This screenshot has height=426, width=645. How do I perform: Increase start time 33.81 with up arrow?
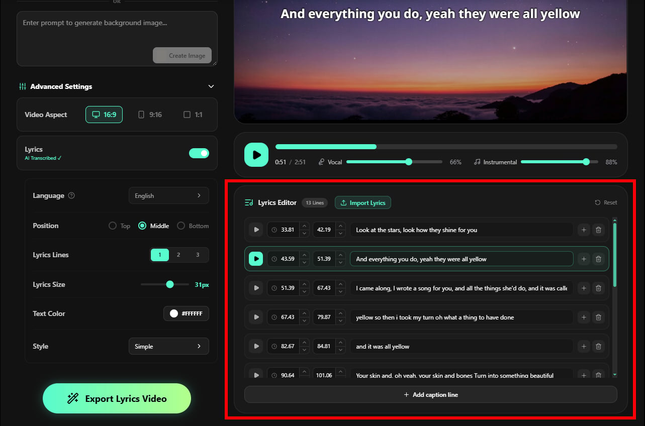click(304, 226)
